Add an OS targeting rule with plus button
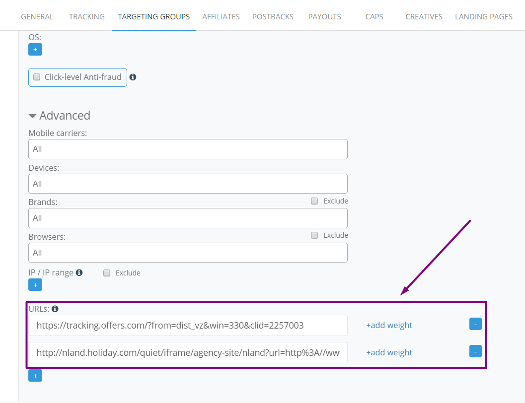The image size is (525, 403). [35, 50]
